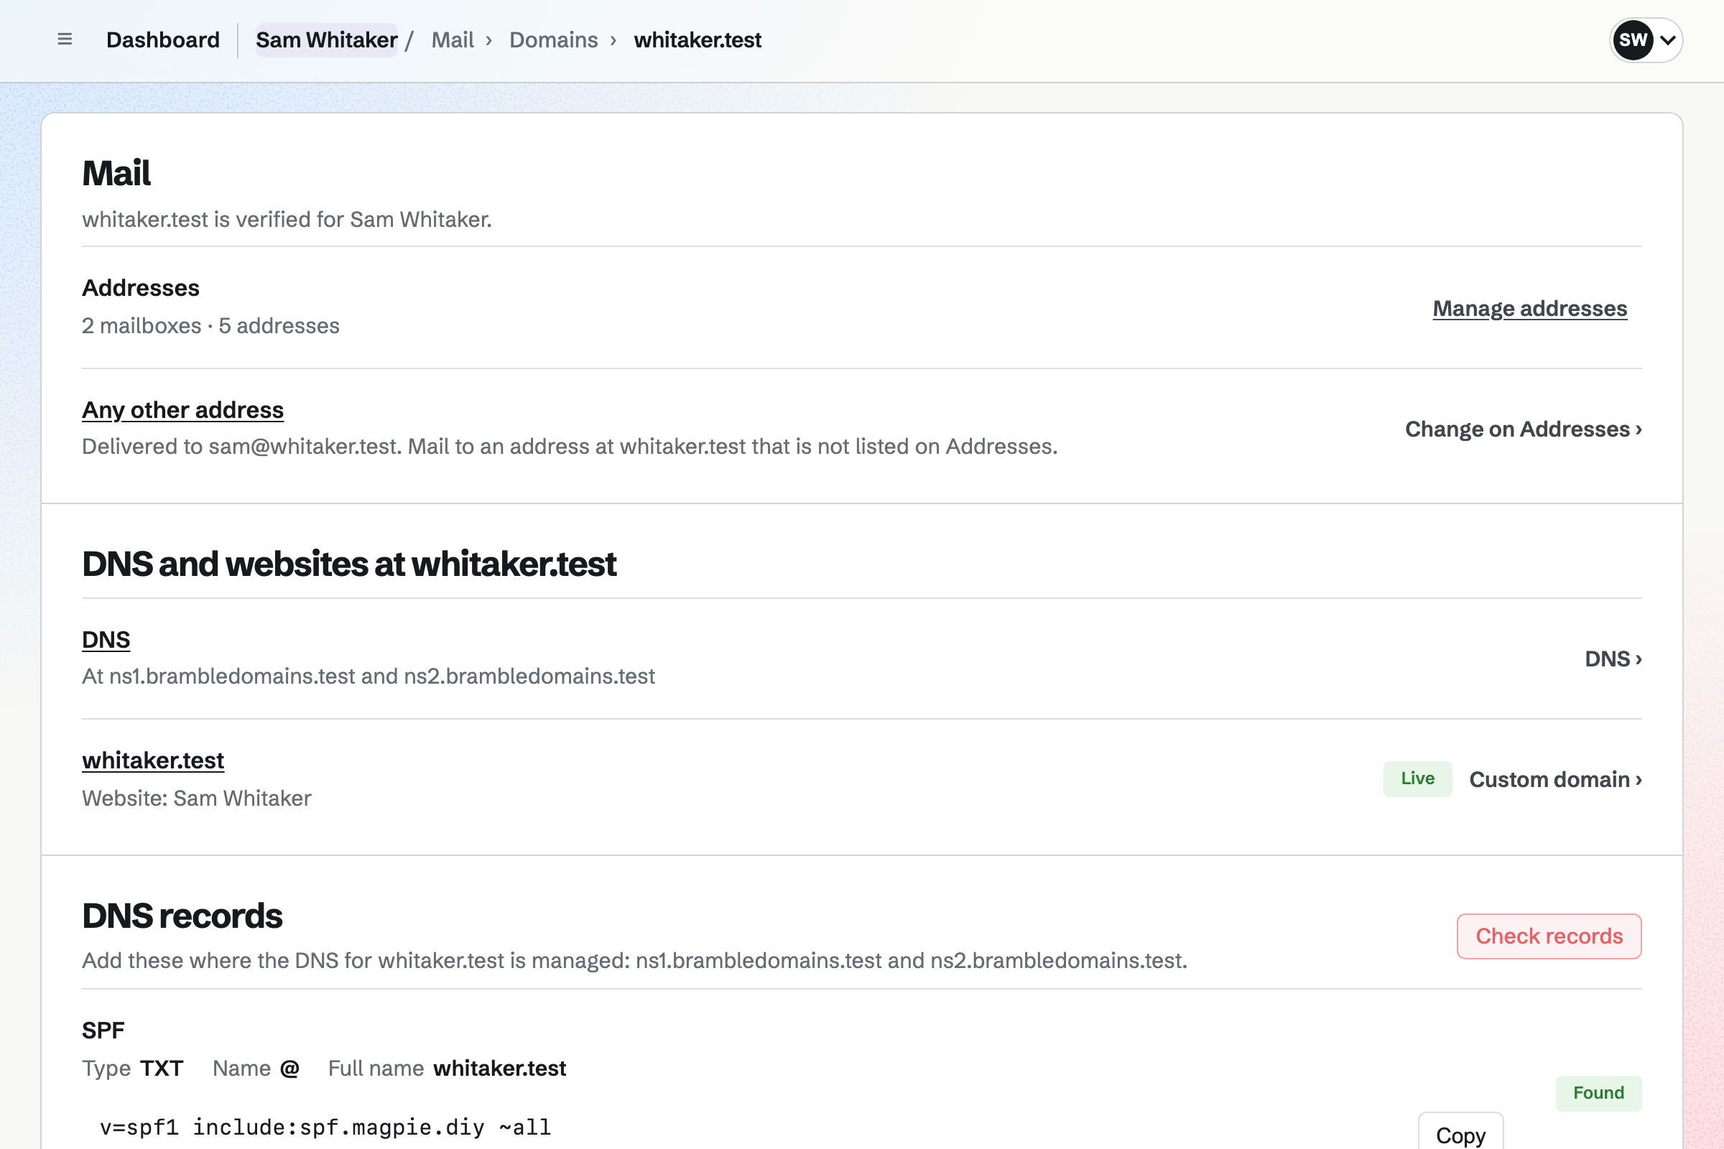Follow Change on Addresses link
This screenshot has height=1149, width=1724.
click(1523, 429)
